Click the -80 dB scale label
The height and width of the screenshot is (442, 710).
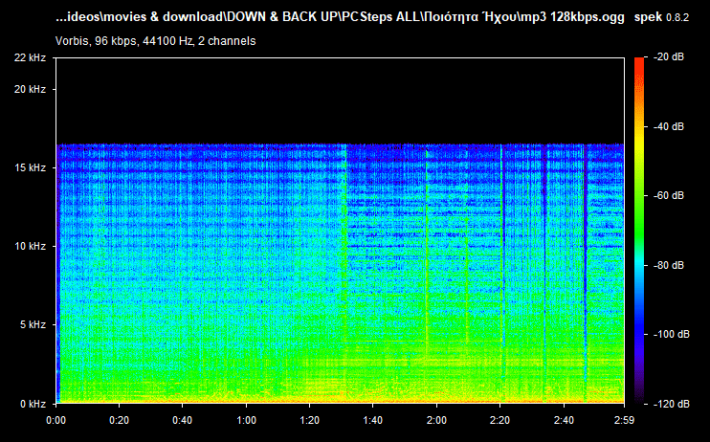(669, 265)
